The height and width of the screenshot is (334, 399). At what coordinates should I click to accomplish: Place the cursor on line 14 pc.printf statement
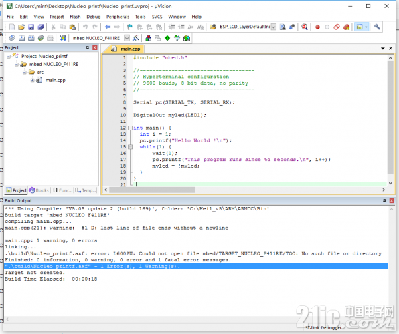[x=185, y=140]
